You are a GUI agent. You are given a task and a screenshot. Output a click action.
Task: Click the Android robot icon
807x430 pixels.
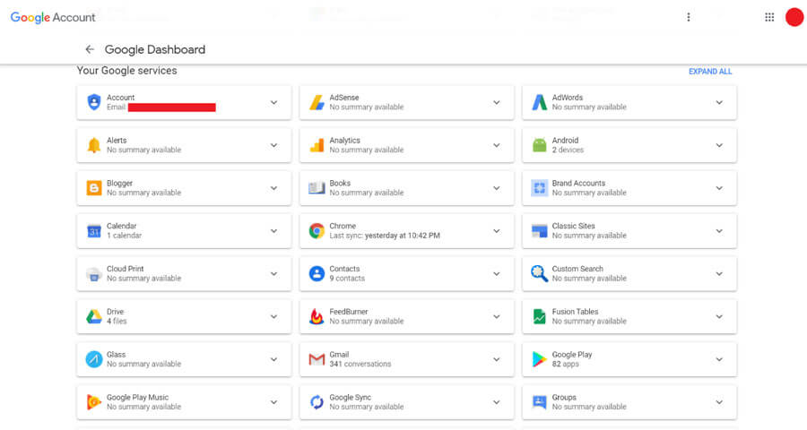[x=540, y=145]
